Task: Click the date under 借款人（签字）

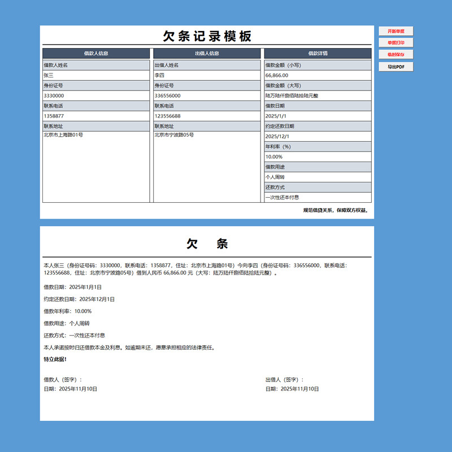Action: tap(70, 389)
